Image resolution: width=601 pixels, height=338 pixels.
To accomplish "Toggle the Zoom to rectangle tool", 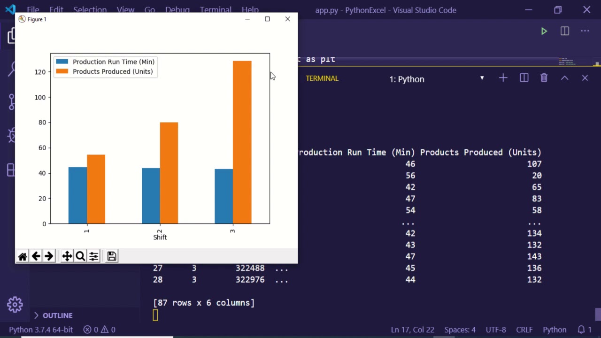I will tap(80, 256).
